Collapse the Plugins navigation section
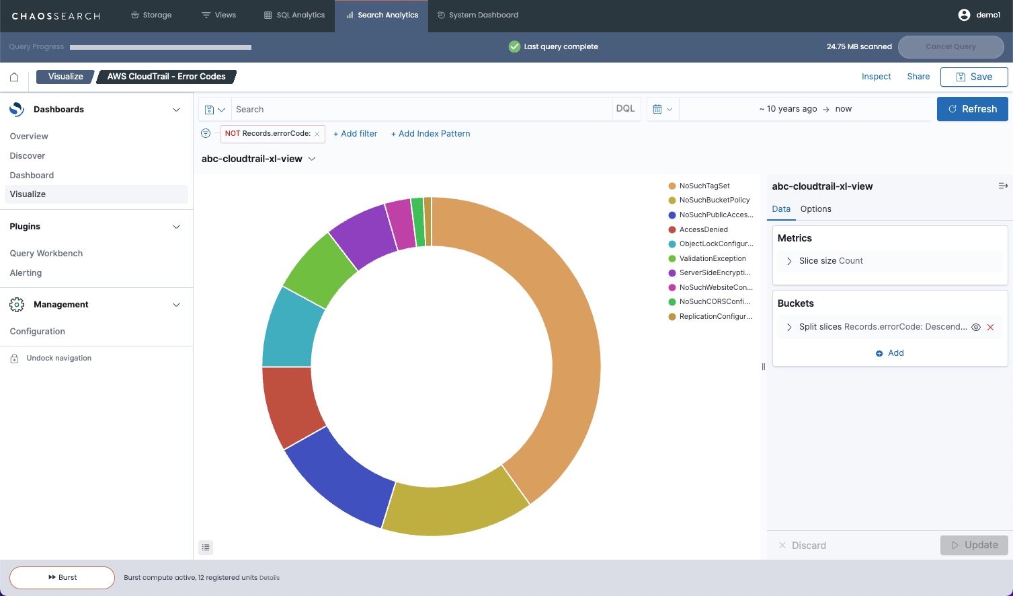The image size is (1013, 596). pos(176,227)
